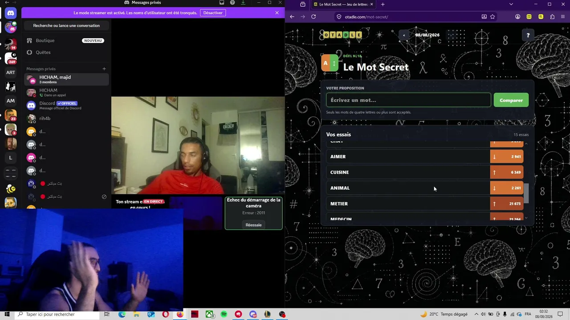The image size is (570, 320).
Task: Download the Discord update via green arrow
Action: pyautogui.click(x=243, y=3)
